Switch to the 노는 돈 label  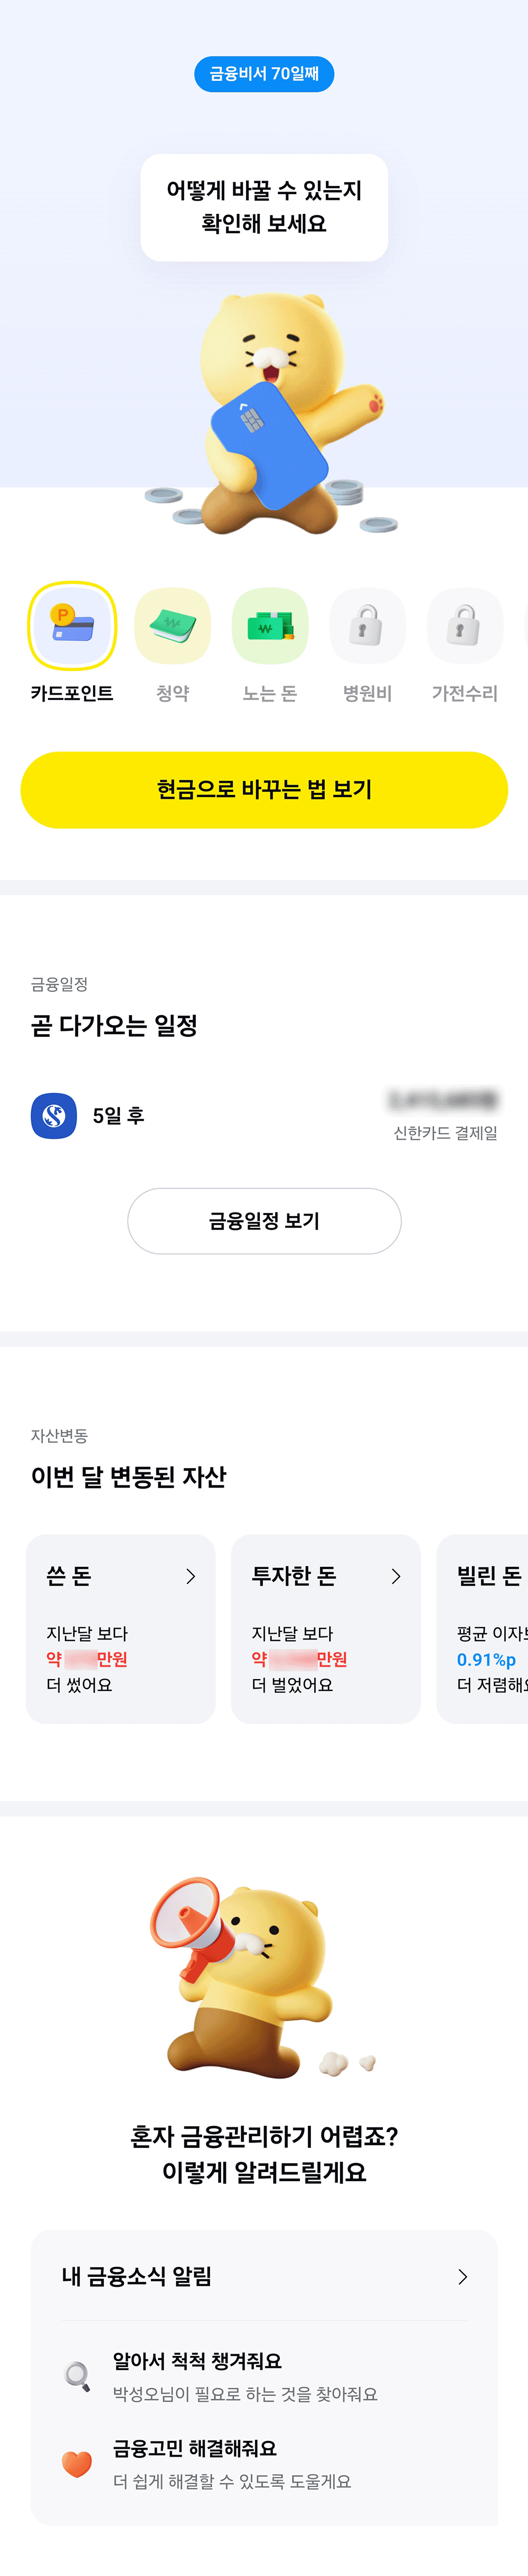tap(270, 693)
